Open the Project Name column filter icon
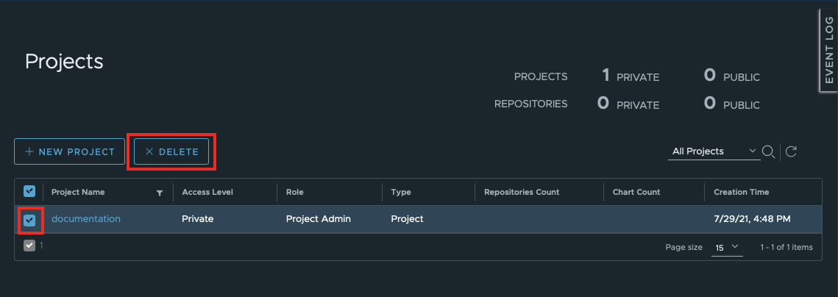 pos(159,193)
